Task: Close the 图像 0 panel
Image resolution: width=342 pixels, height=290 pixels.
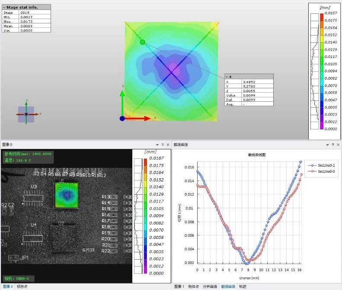Action: click(168, 145)
